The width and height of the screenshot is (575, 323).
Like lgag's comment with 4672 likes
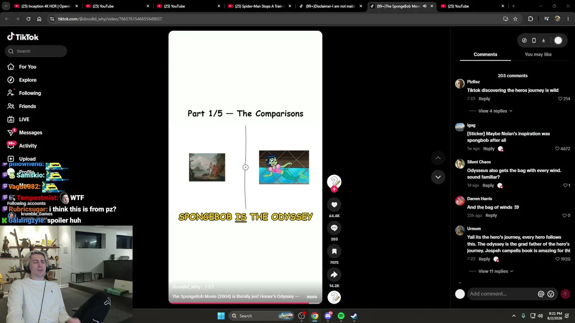click(557, 149)
